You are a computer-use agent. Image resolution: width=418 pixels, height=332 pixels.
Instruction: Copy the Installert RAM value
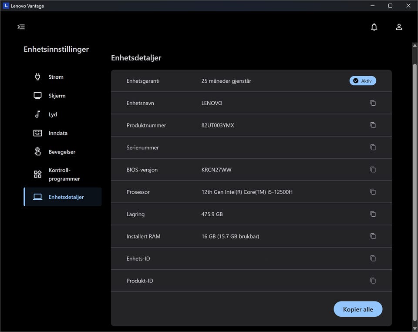click(x=373, y=236)
